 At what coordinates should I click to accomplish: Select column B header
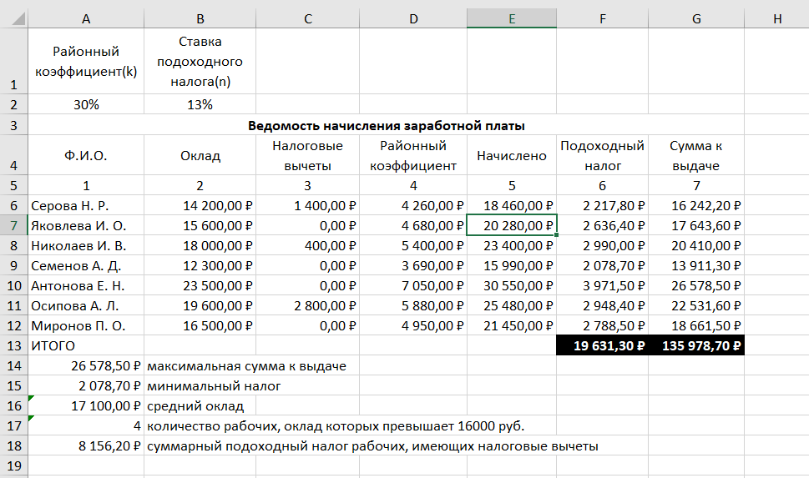[x=200, y=18]
